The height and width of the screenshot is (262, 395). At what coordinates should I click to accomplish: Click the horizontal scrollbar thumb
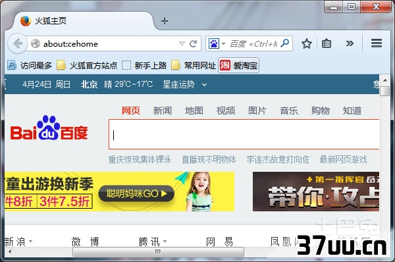[x=158, y=251]
